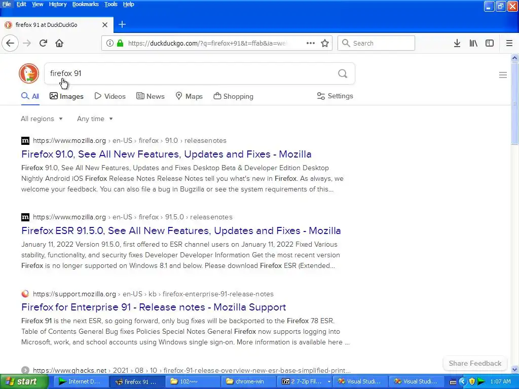Show hidden tray icons arrow
The image size is (519, 389).
462,381
